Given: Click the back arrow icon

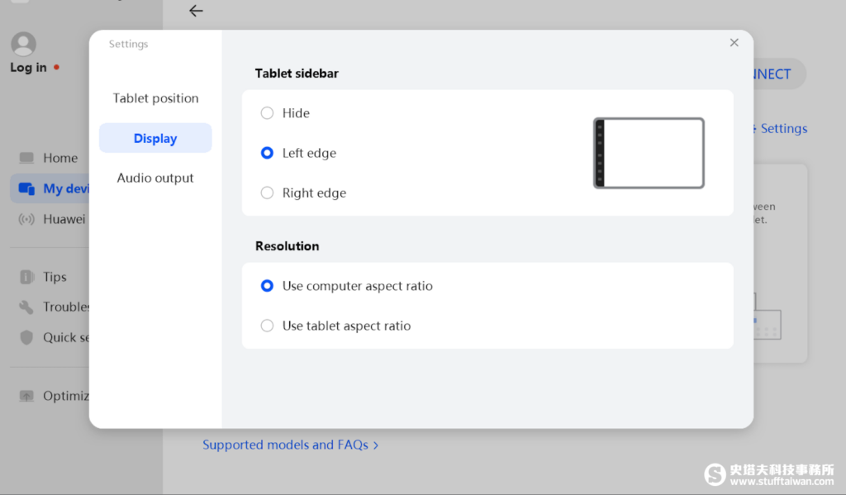Looking at the screenshot, I should [196, 11].
